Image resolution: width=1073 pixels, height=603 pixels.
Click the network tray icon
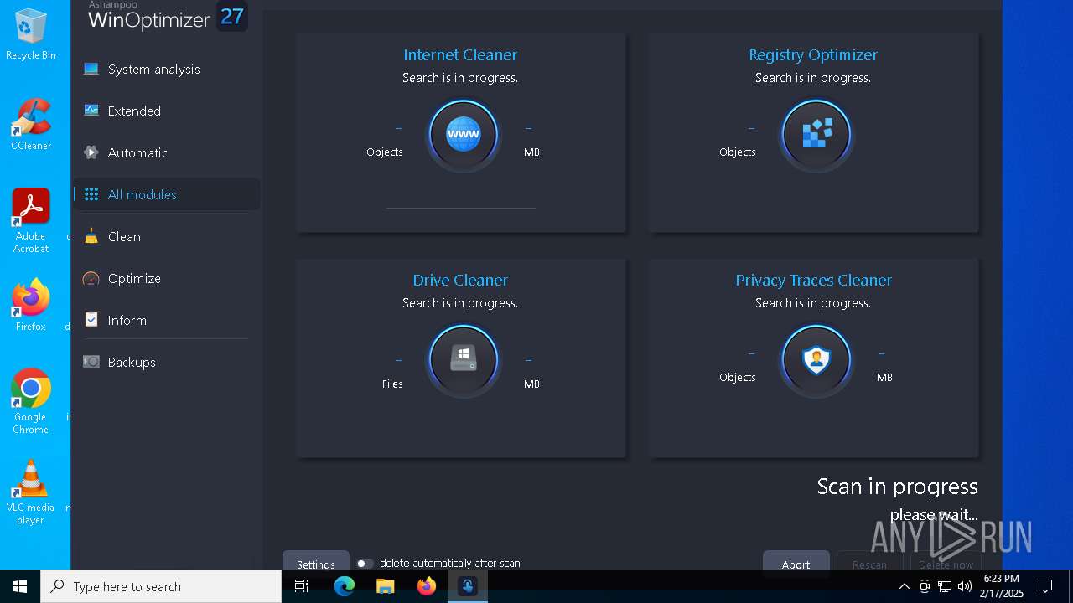point(945,586)
